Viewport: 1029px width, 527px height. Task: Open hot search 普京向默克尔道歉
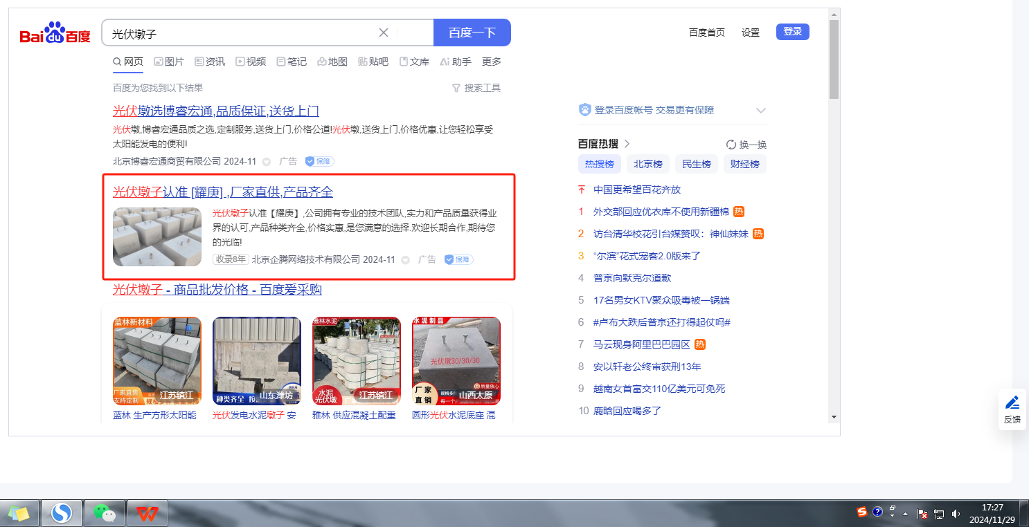(632, 278)
